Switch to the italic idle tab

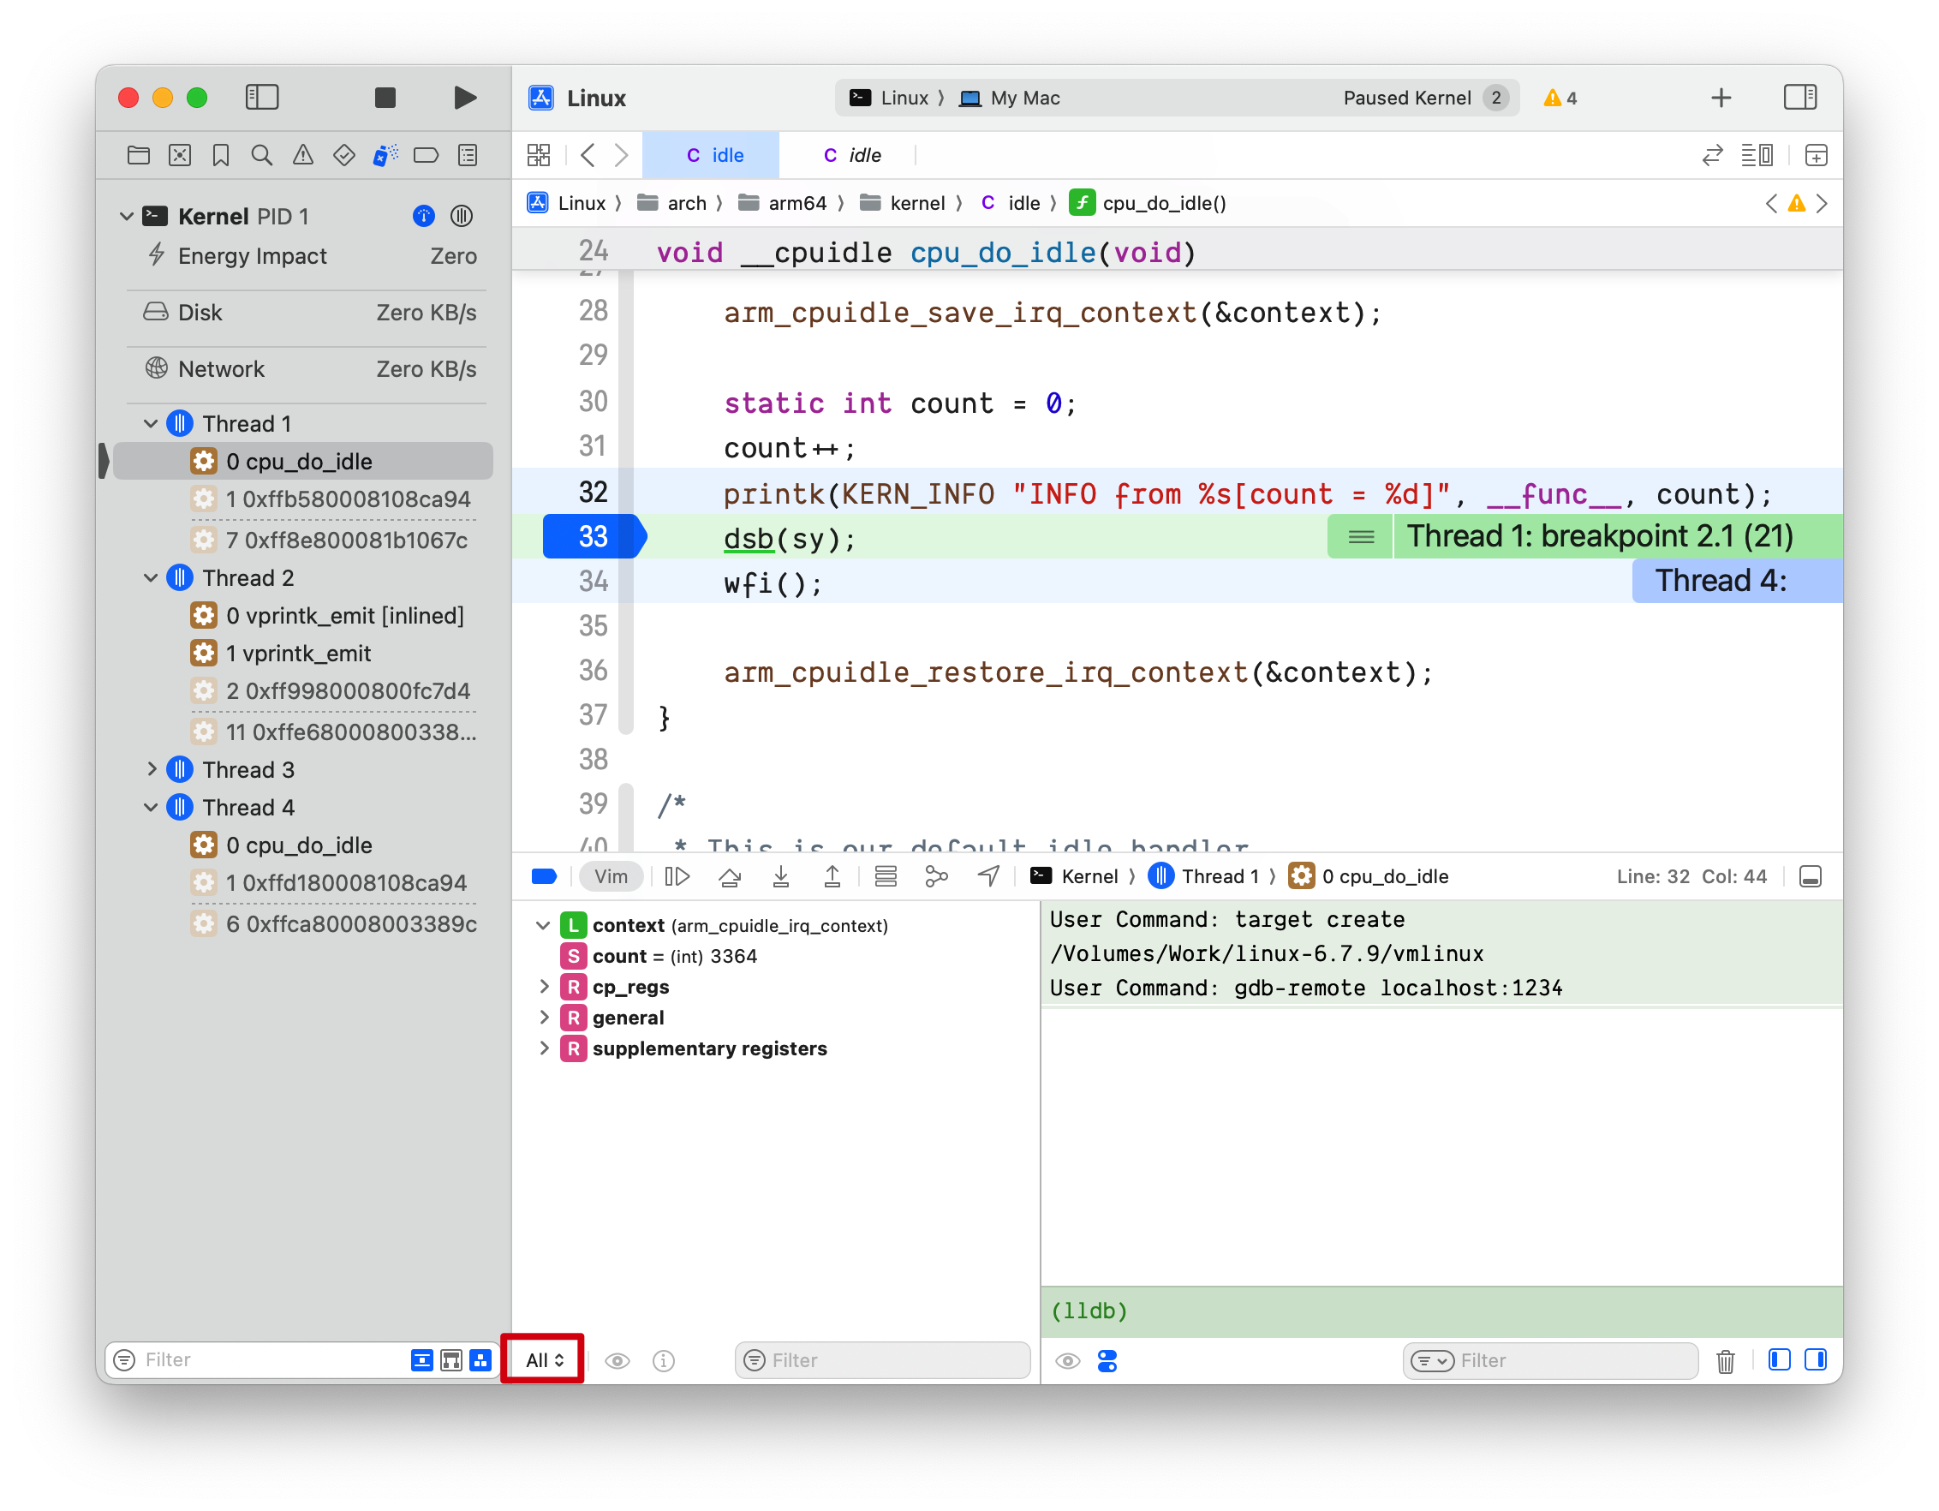[851, 155]
